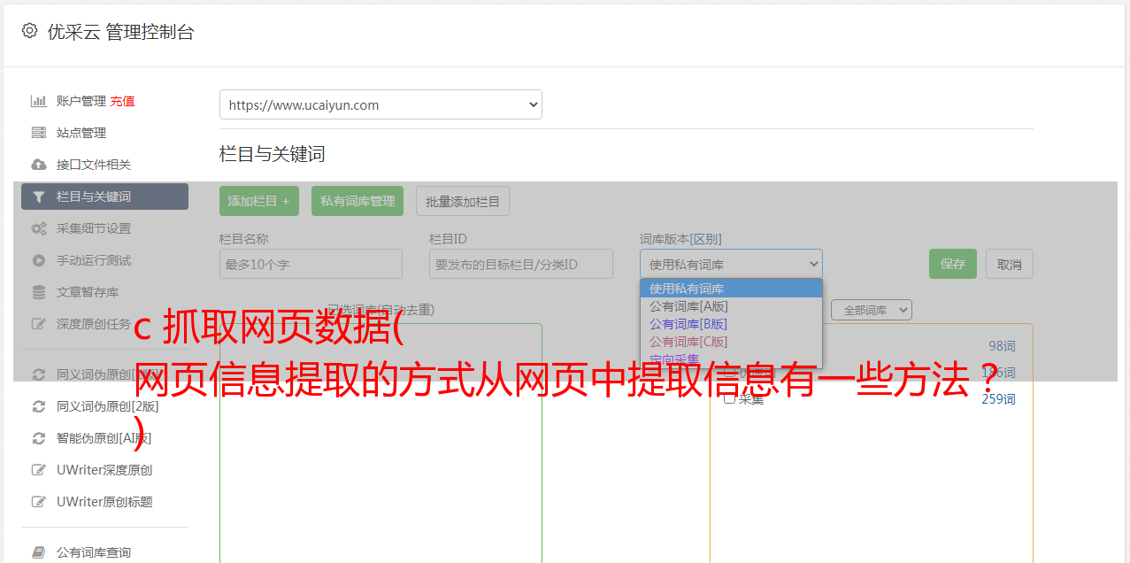The height and width of the screenshot is (563, 1130).
Task: Click the 栏目与关键词 page heading
Action: (273, 154)
